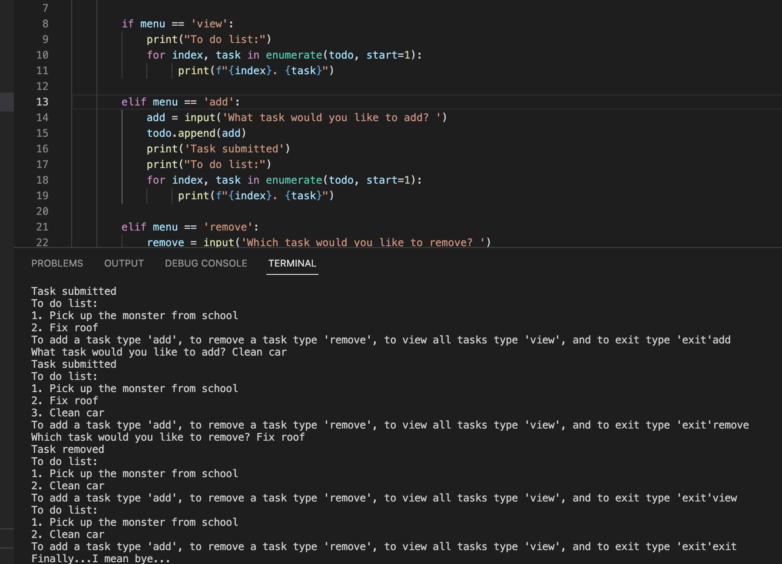
Task: Select the TERMINAL tab
Action: point(292,263)
